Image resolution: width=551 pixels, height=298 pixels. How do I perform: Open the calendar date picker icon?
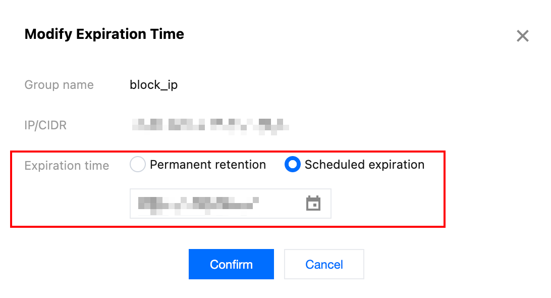pos(313,204)
